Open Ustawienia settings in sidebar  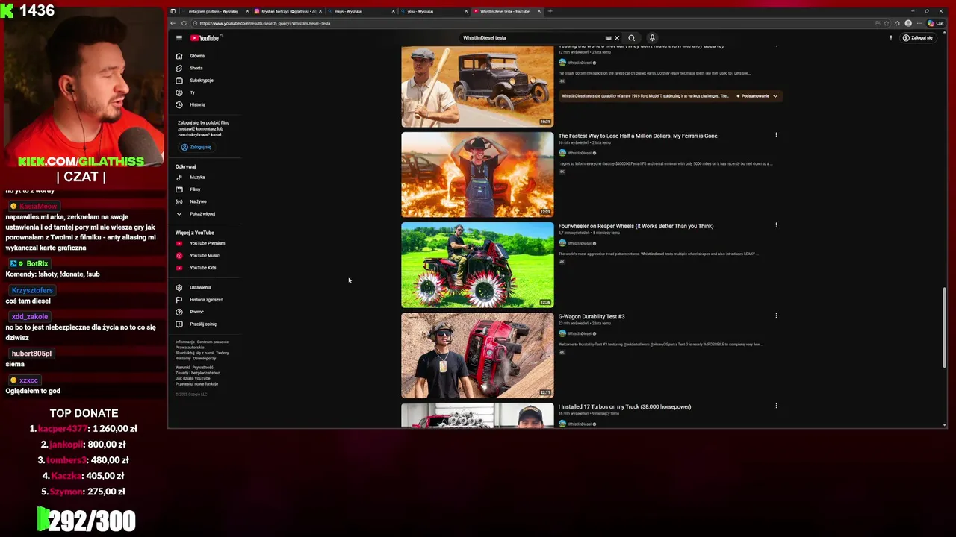pos(200,287)
